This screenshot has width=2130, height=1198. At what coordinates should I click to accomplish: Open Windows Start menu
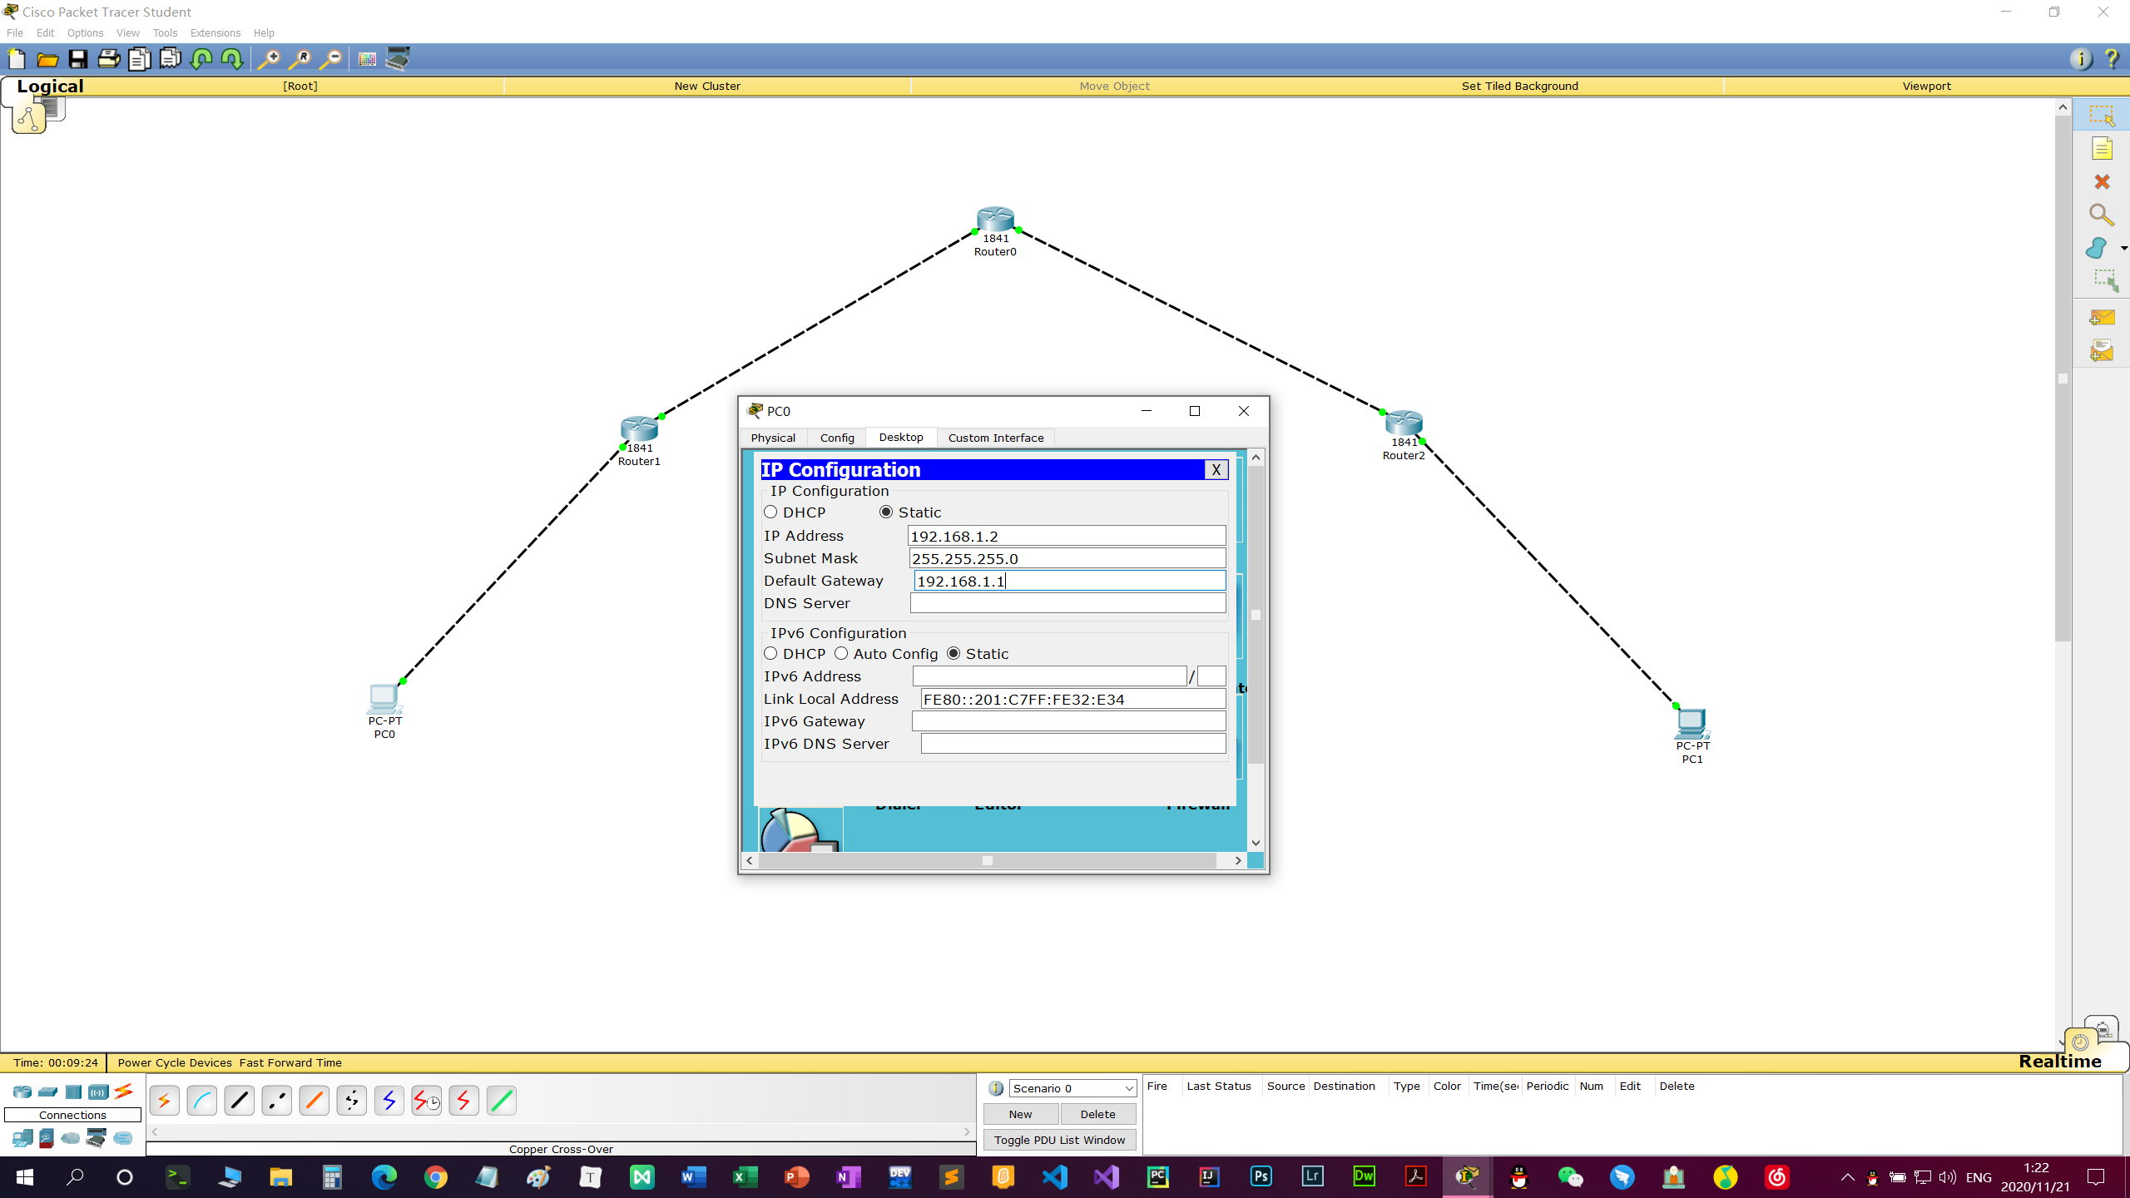[25, 1177]
